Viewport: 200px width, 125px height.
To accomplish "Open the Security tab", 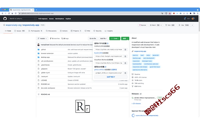I will 97,31.
